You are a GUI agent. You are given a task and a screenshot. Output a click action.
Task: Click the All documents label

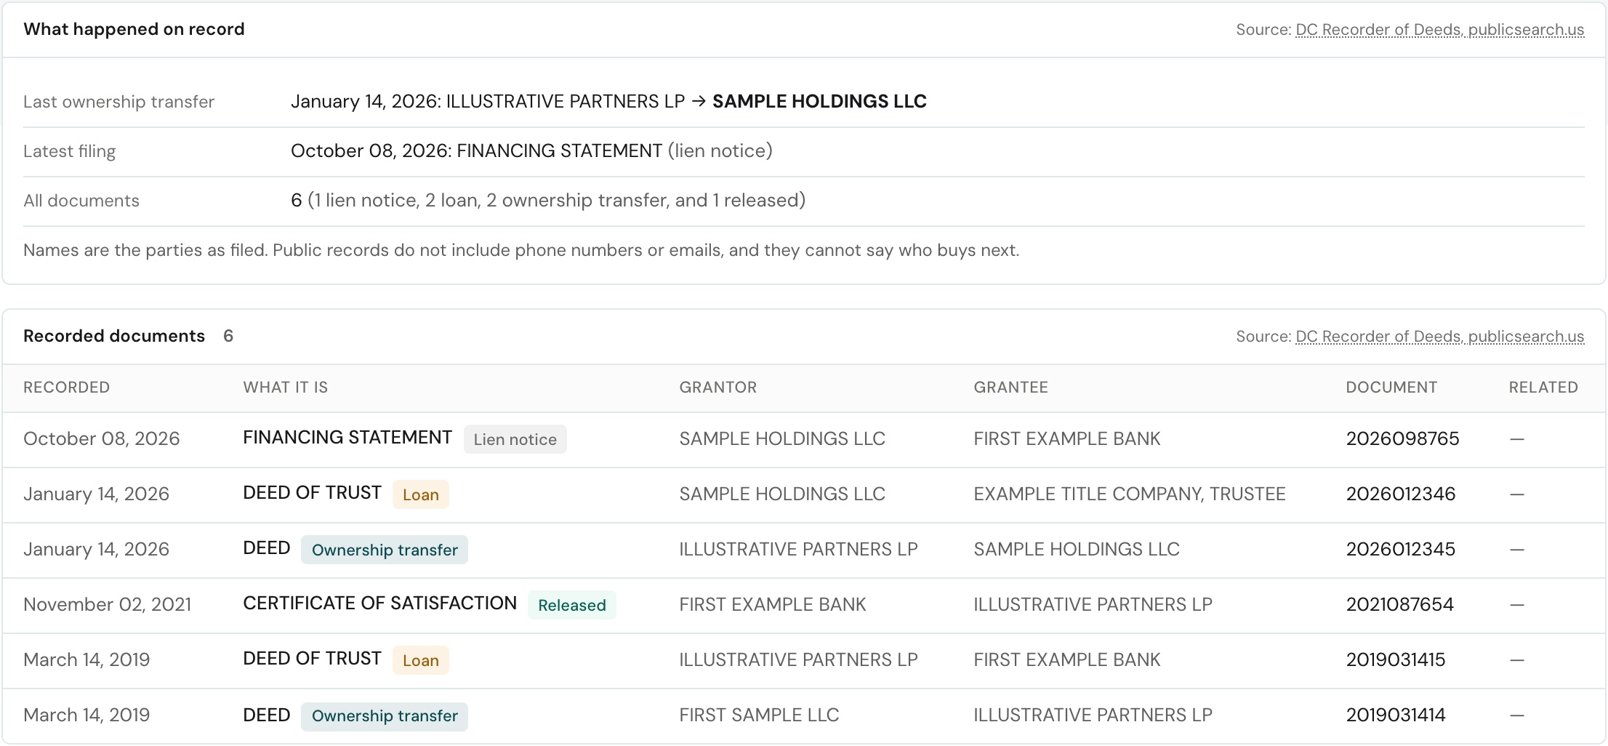(x=81, y=201)
